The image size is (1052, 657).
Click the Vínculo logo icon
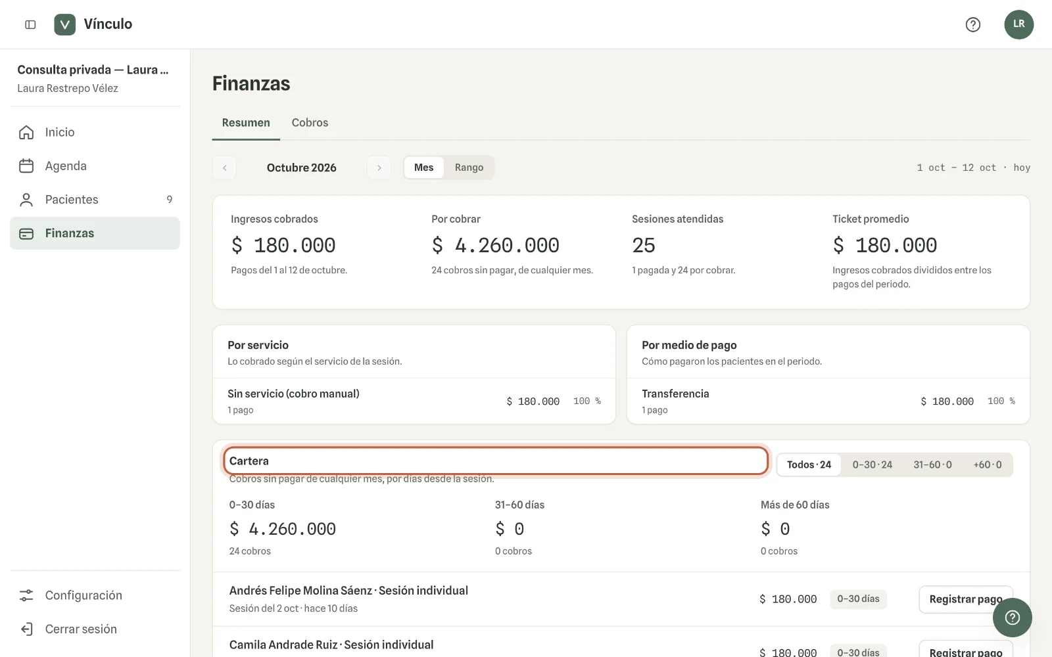[x=64, y=24]
